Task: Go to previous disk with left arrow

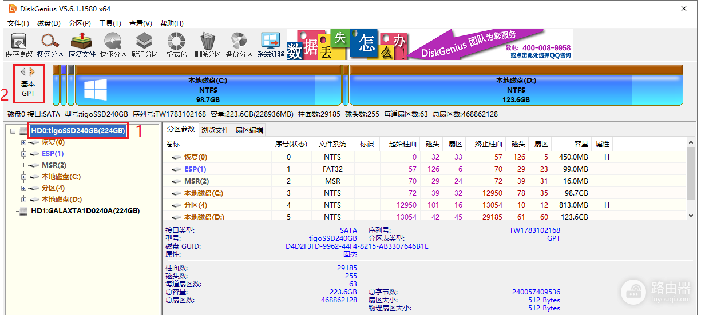Action: click(23, 72)
